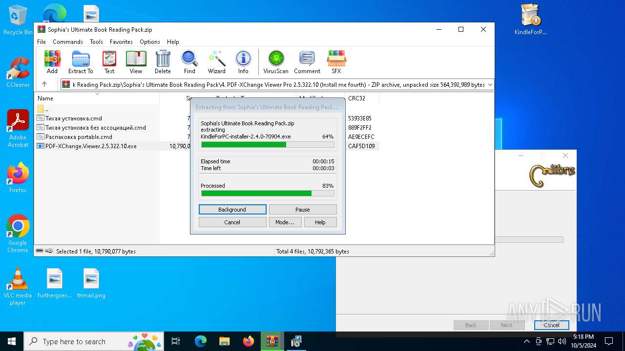The width and height of the screenshot is (625, 351).
Task: Click the SFX toolbar icon
Action: 336,62
